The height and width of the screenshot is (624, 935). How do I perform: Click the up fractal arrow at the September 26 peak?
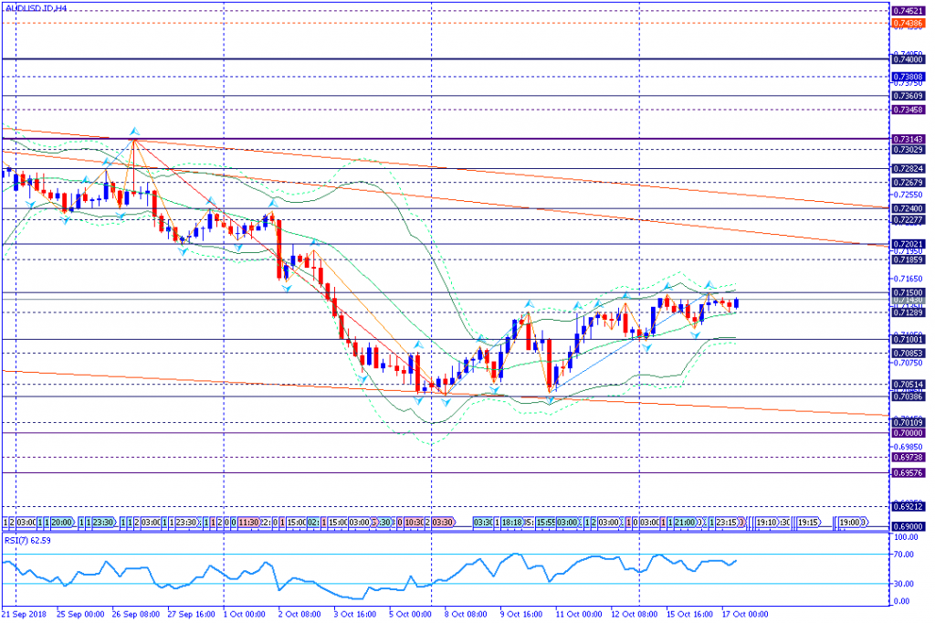(134, 131)
